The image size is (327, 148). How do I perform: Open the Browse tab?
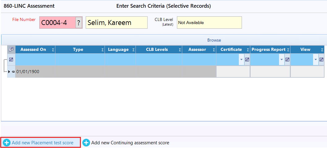[x=214, y=40]
